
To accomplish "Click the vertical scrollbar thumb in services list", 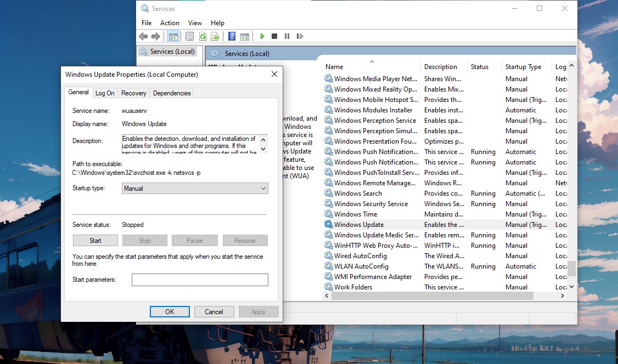I will (571, 269).
